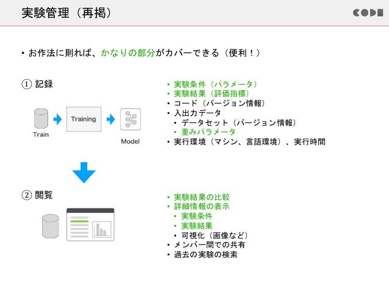Click the text お作法に則れば
Viewport: 389px width, 292px height.
pos(60,53)
